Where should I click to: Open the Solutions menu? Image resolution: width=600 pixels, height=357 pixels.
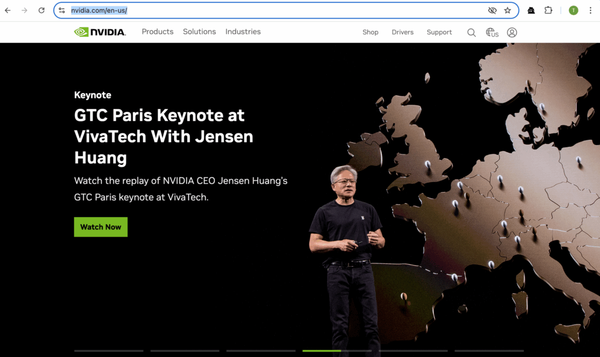[x=199, y=32]
